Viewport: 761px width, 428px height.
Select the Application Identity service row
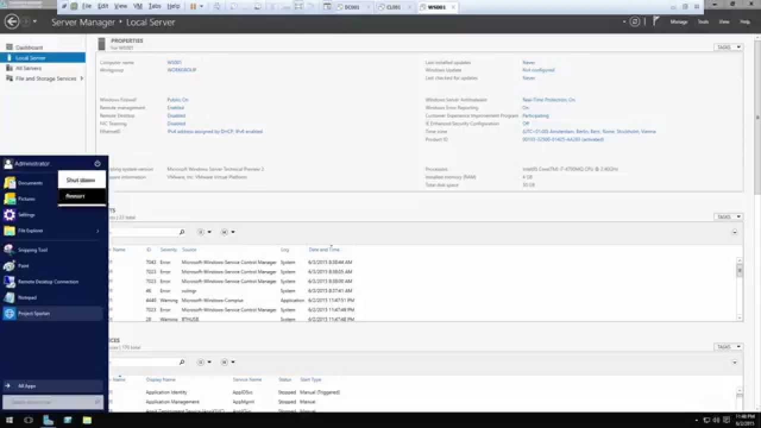[422, 392]
